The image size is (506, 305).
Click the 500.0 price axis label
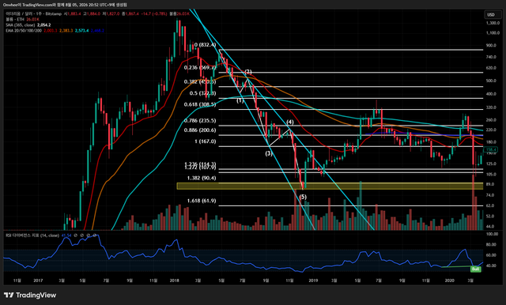point(491,81)
